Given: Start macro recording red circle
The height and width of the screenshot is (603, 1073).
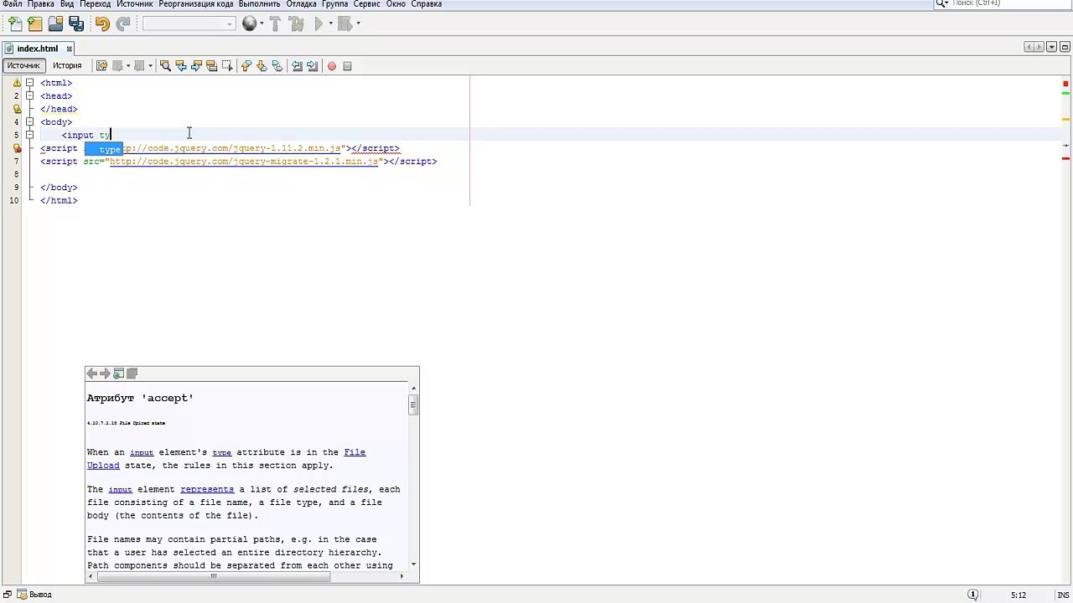Looking at the screenshot, I should click(332, 66).
